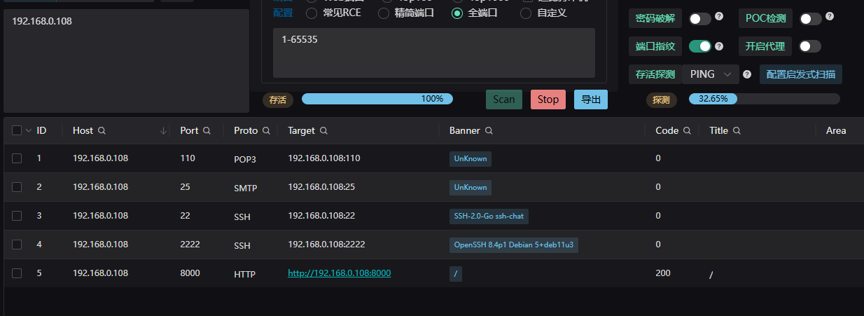The image size is (864, 316).
Task: Click the red Stop button
Action: point(548,99)
